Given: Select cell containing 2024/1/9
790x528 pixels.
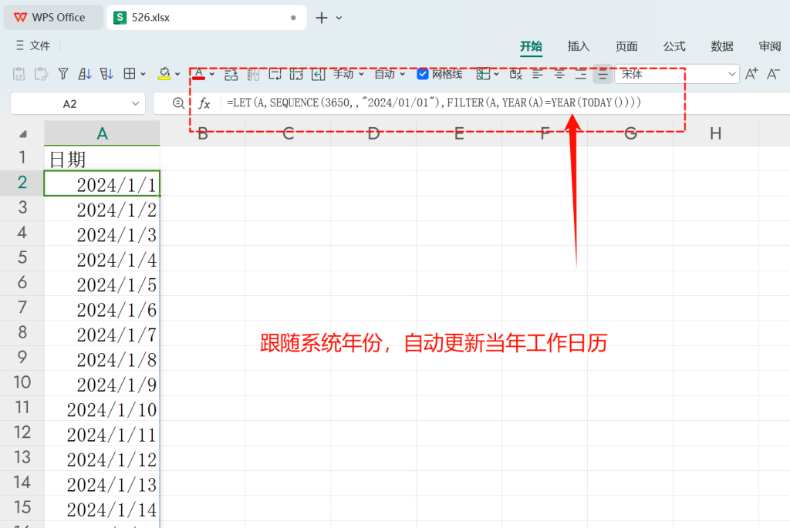Looking at the screenshot, I should [103, 383].
